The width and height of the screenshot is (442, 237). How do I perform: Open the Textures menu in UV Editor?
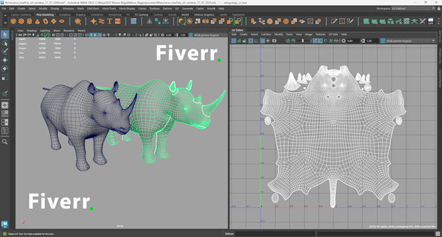click(x=320, y=34)
